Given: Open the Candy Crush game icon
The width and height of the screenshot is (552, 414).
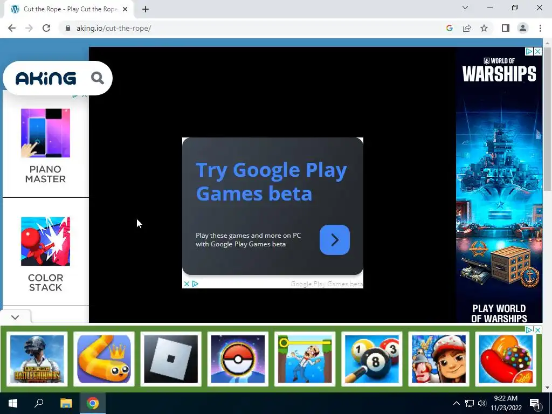Looking at the screenshot, I should [x=506, y=358].
